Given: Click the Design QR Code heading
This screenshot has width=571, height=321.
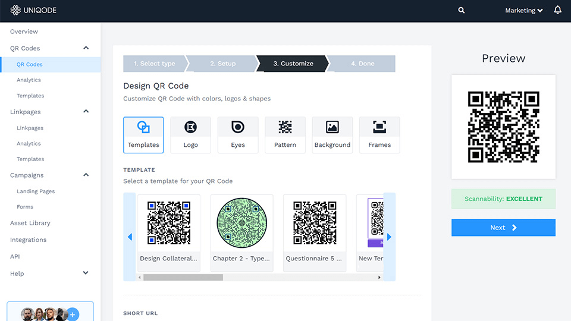Looking at the screenshot, I should (156, 86).
